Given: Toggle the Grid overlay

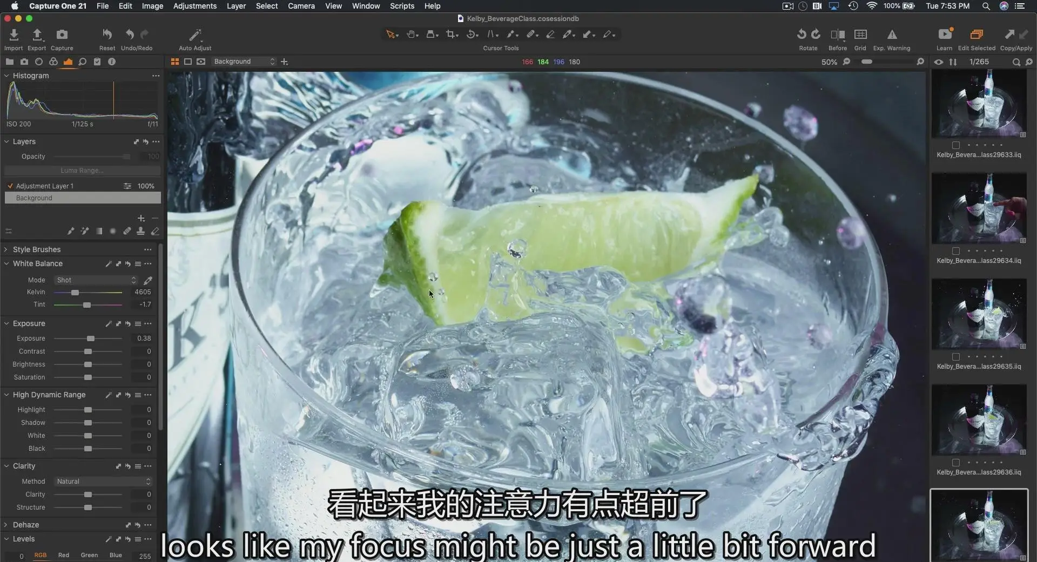Looking at the screenshot, I should coord(860,35).
